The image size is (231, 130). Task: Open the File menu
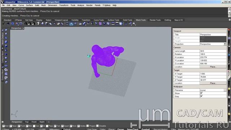[x=3, y=5]
